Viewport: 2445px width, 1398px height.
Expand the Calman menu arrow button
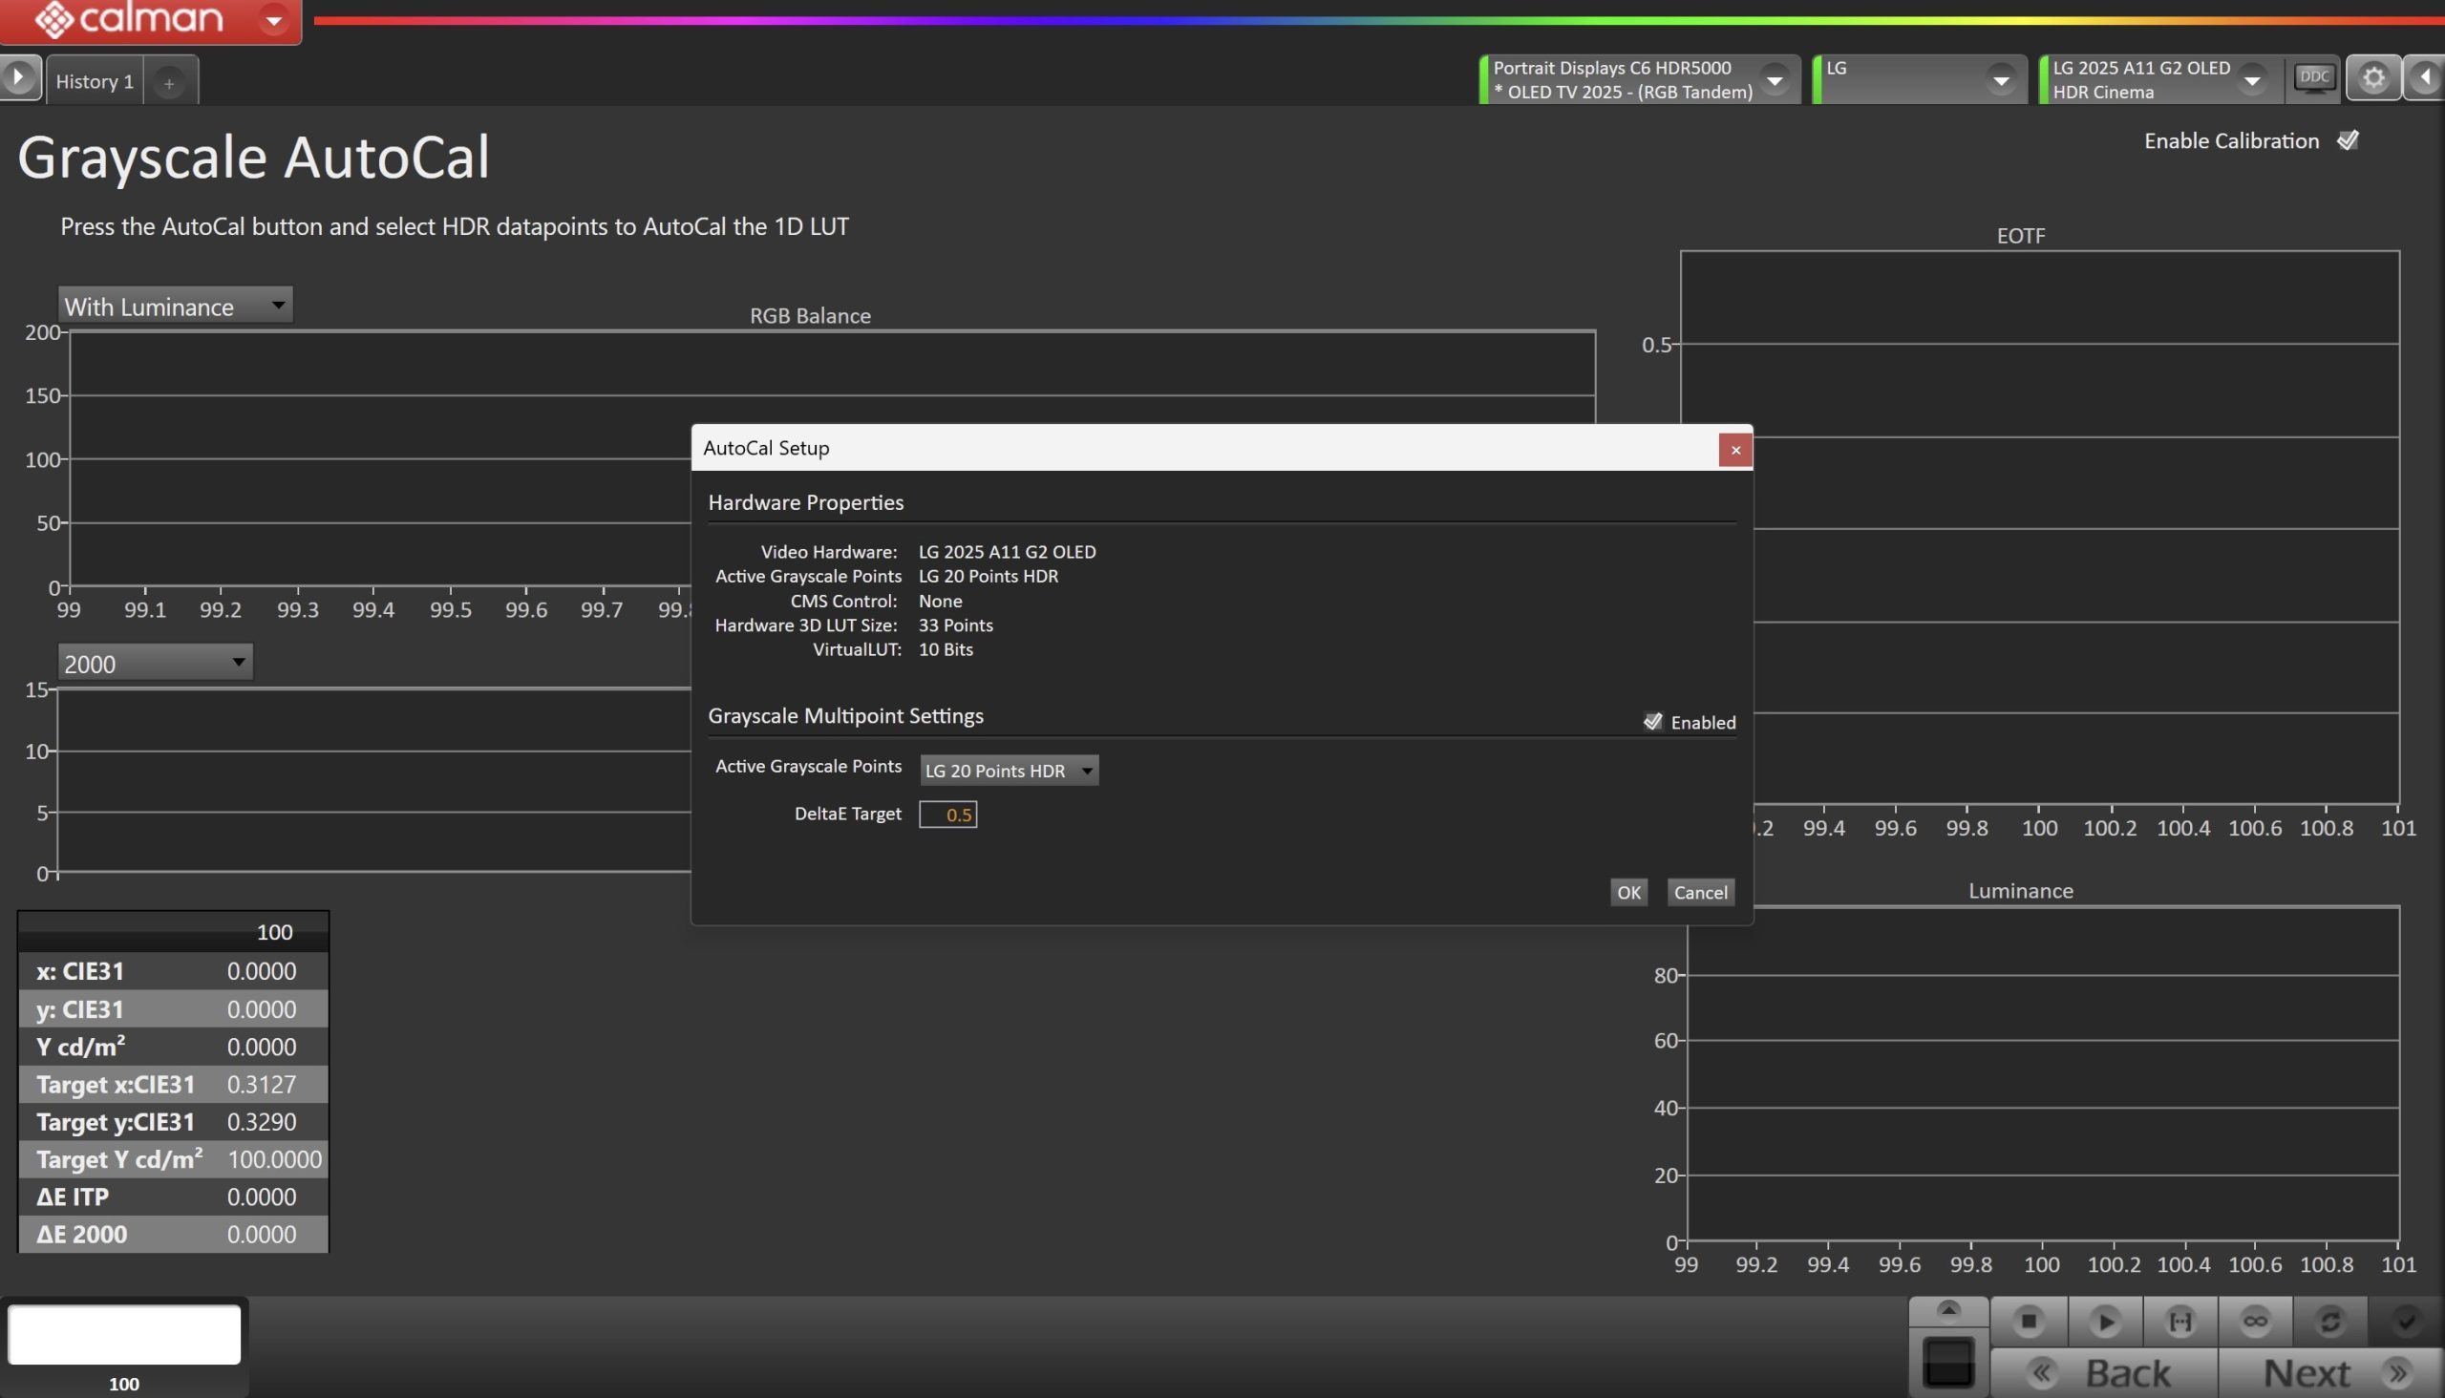coord(274,19)
